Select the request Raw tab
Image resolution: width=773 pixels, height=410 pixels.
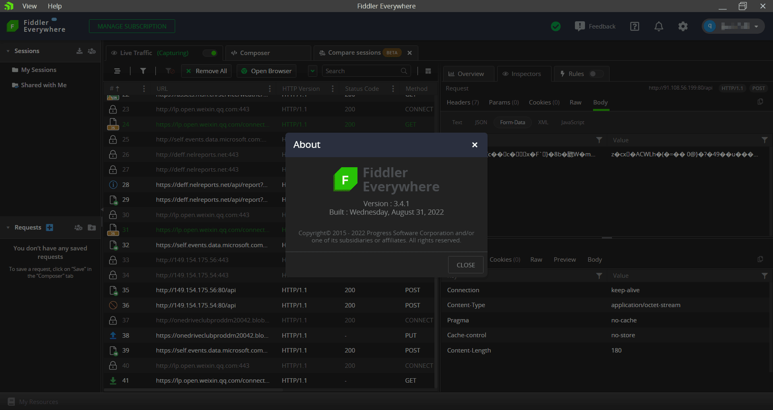575,102
